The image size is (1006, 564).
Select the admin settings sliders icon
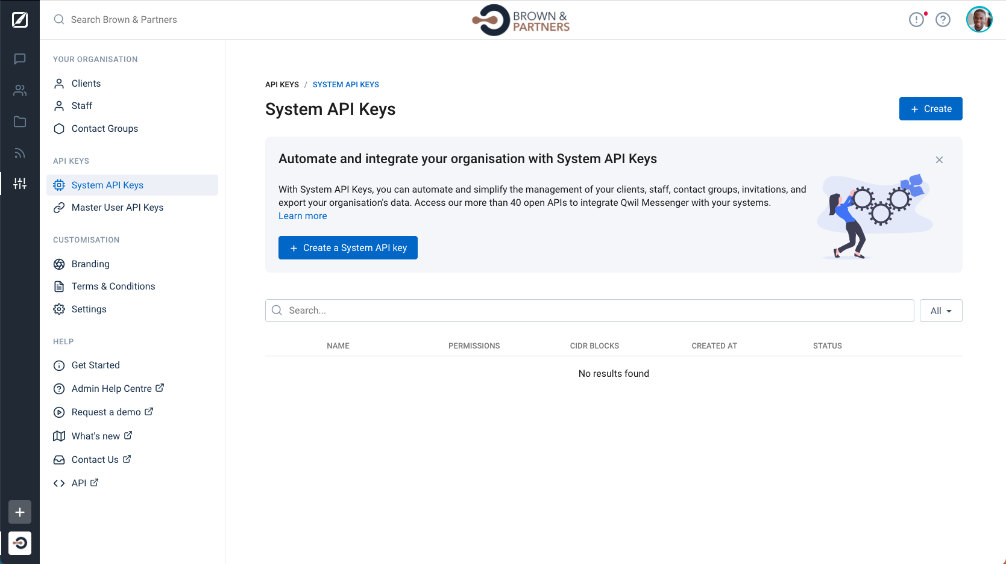[20, 184]
